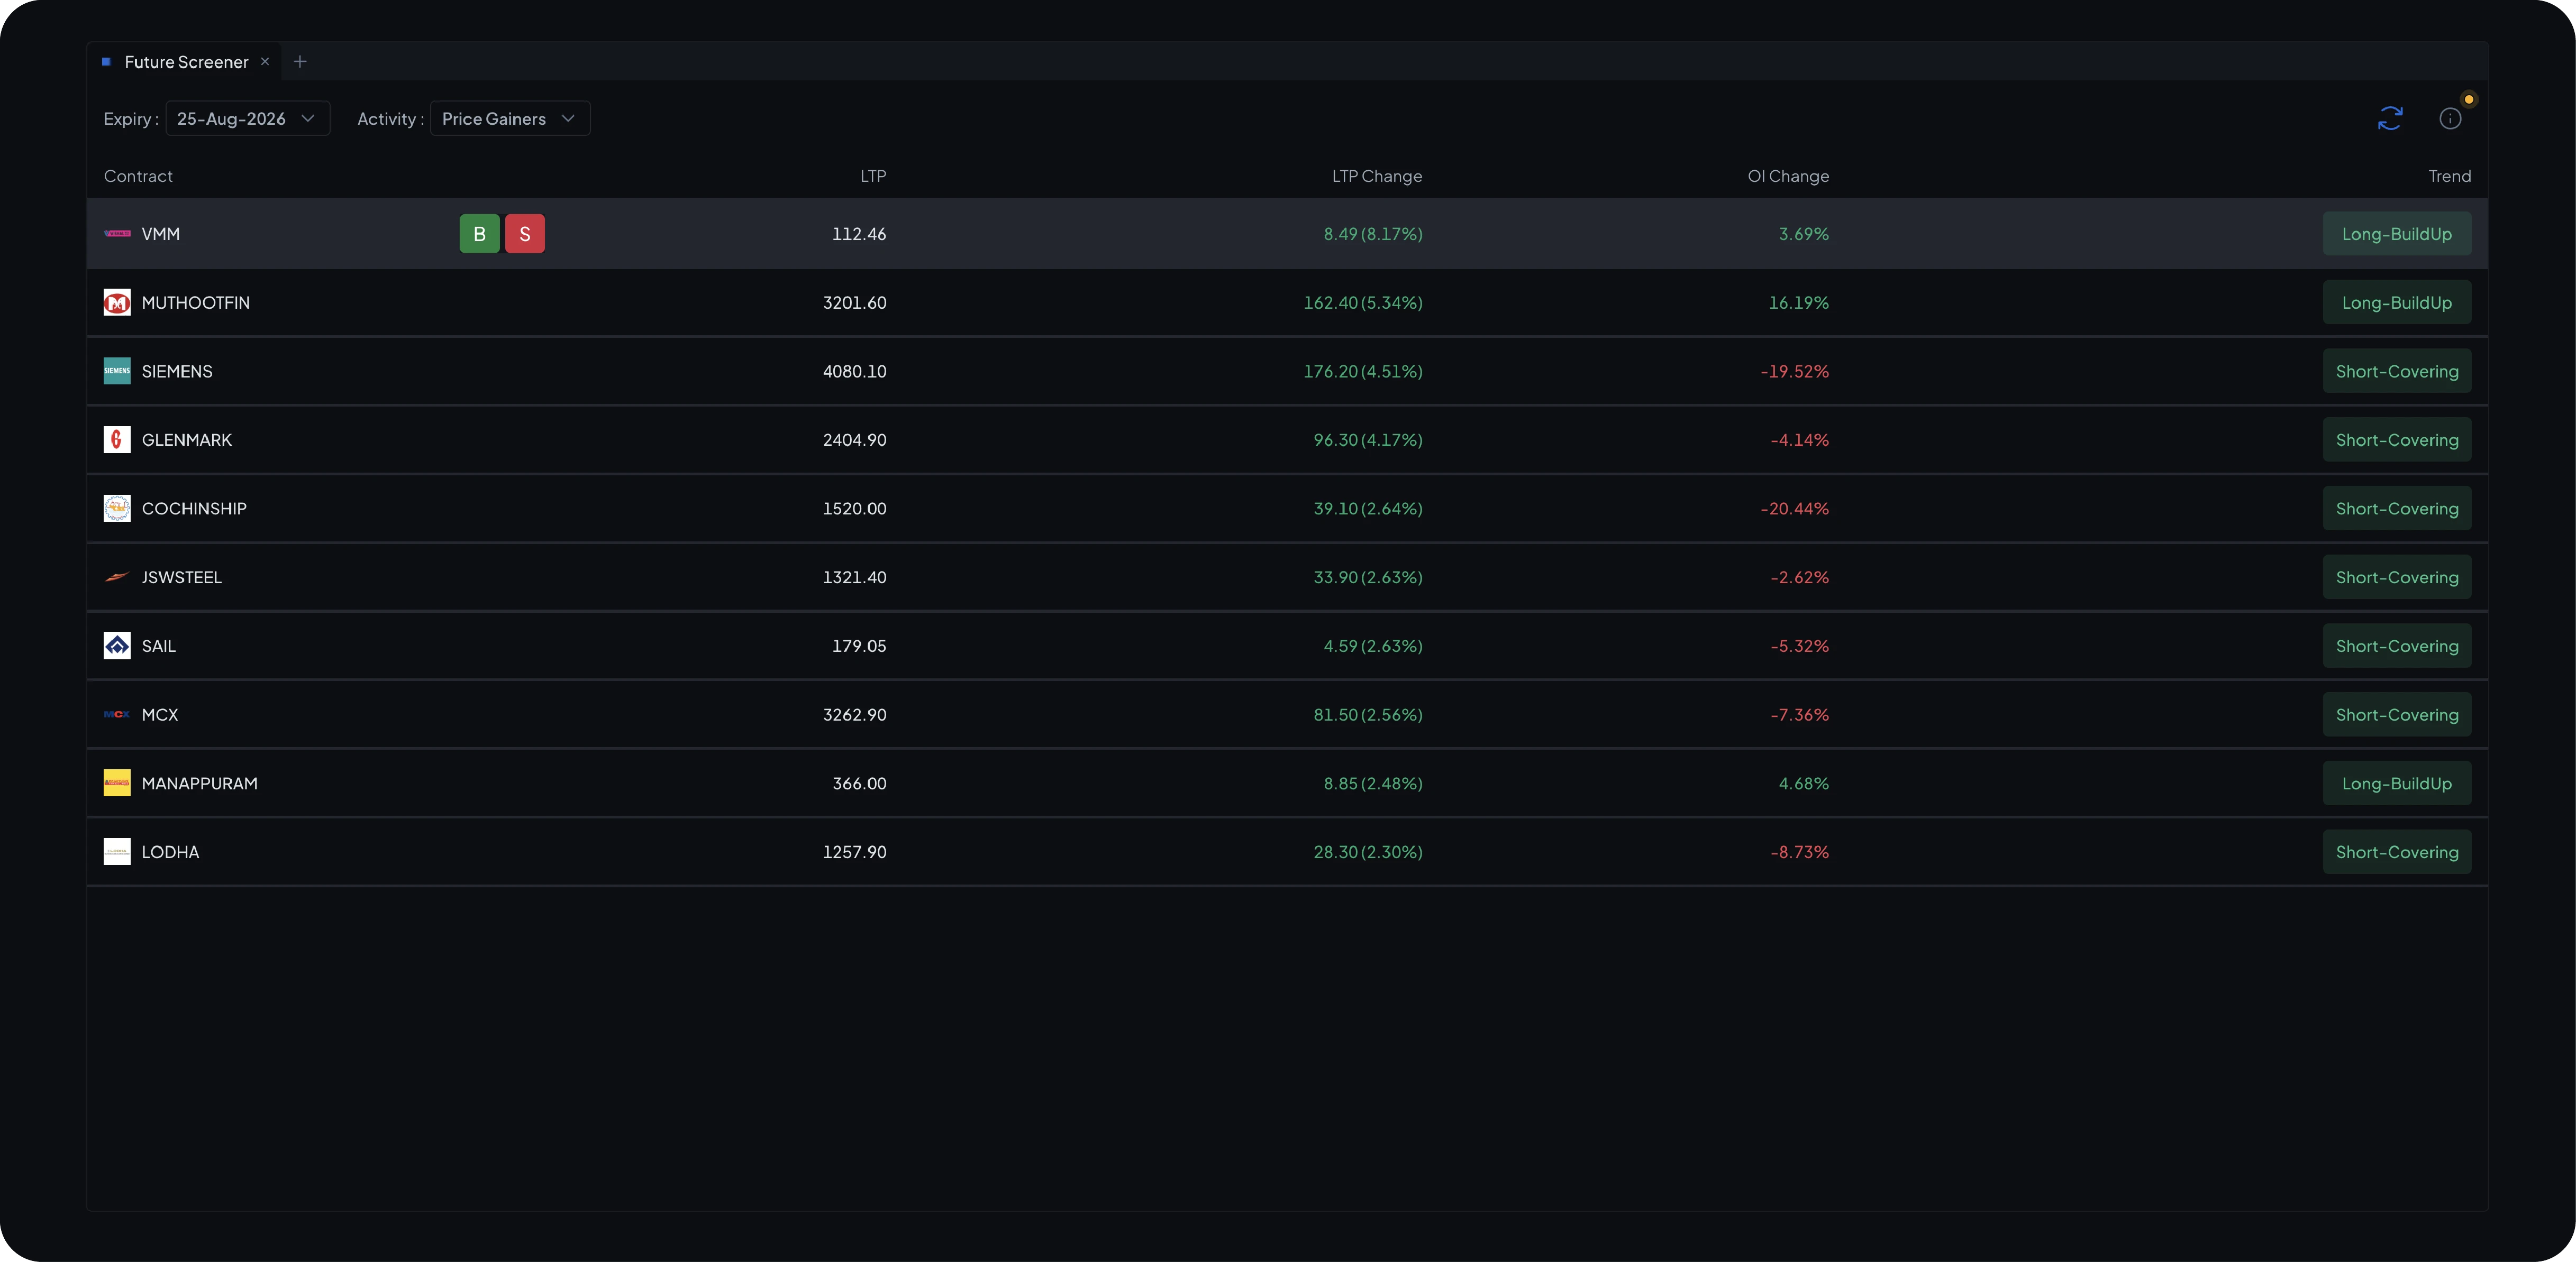This screenshot has width=2576, height=1262.
Task: Sell VMM with the red S button
Action: 525,234
